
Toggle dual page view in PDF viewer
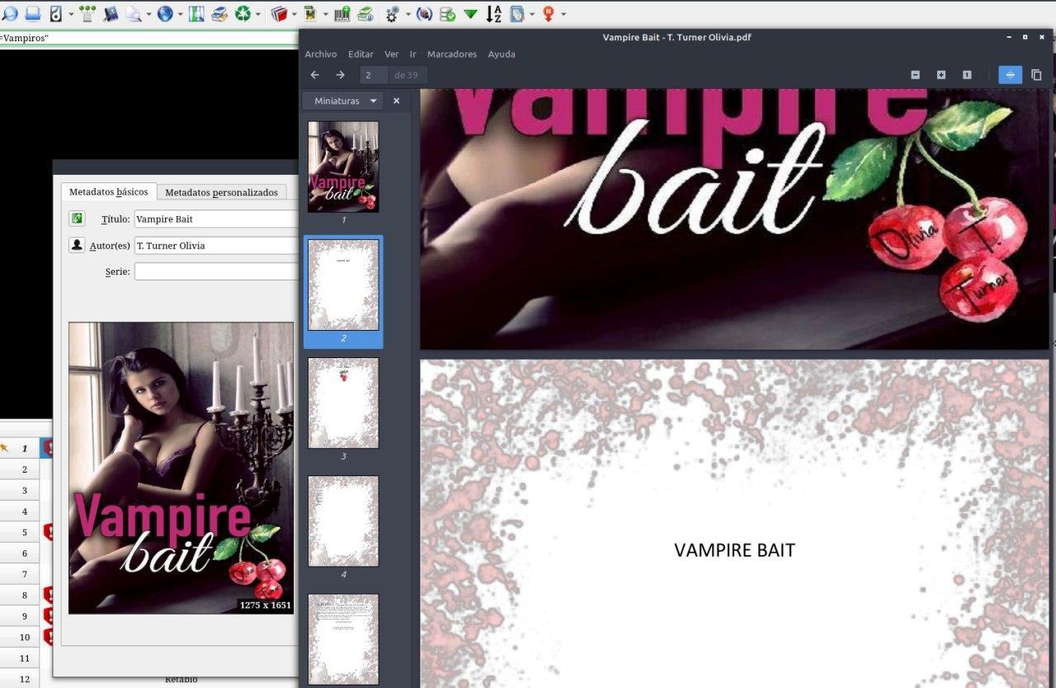click(1036, 75)
